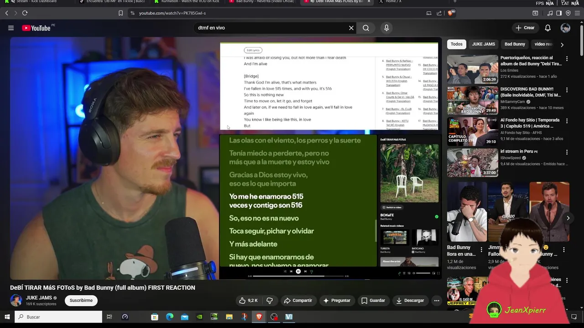Open the Brave media playlist music icon

pos(550,13)
